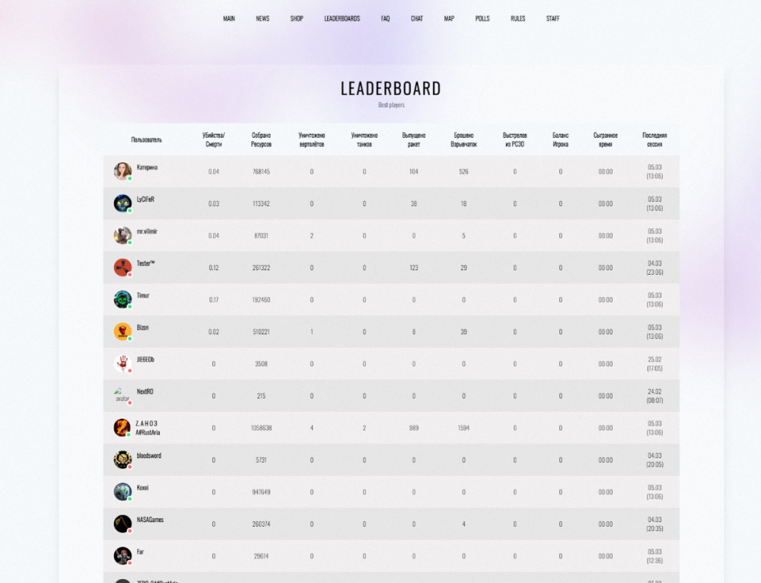The height and width of the screenshot is (583, 761).
Task: Open the Staff page
Action: [x=552, y=18]
